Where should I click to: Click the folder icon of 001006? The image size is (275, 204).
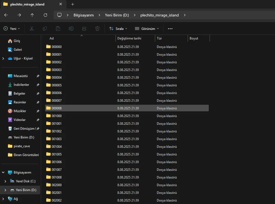(x=48, y=162)
